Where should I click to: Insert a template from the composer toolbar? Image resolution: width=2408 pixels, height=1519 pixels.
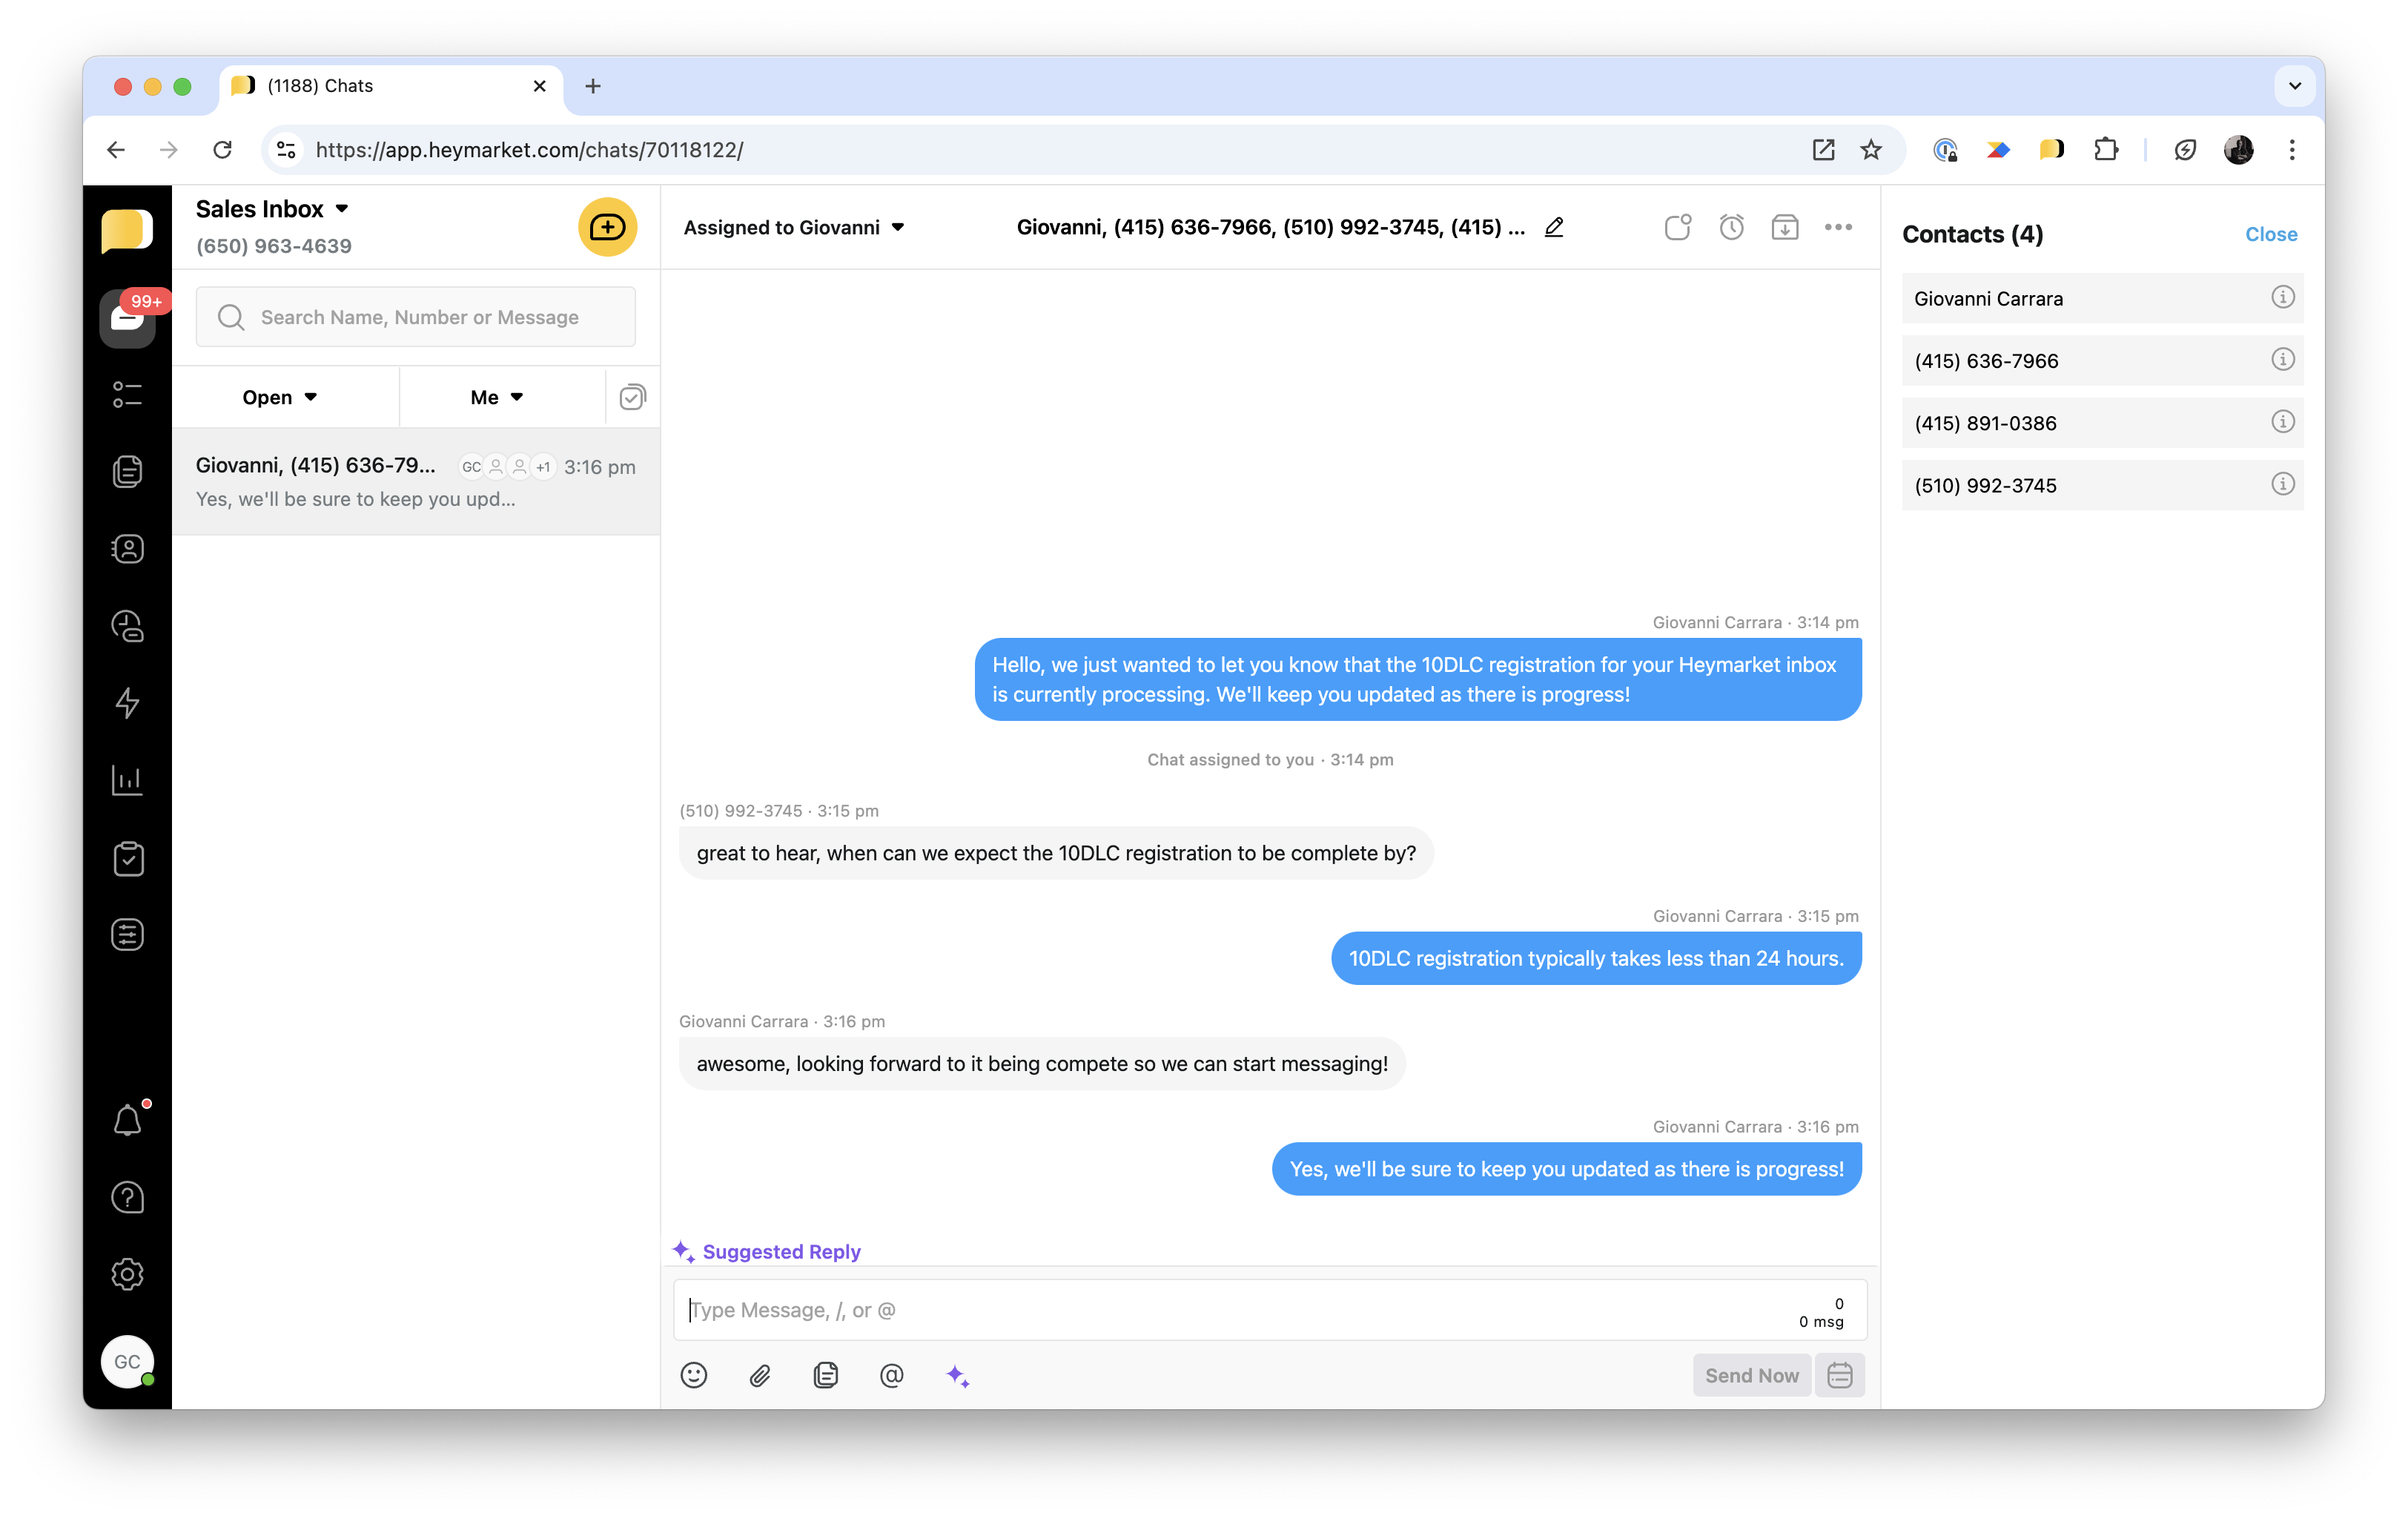pos(826,1375)
